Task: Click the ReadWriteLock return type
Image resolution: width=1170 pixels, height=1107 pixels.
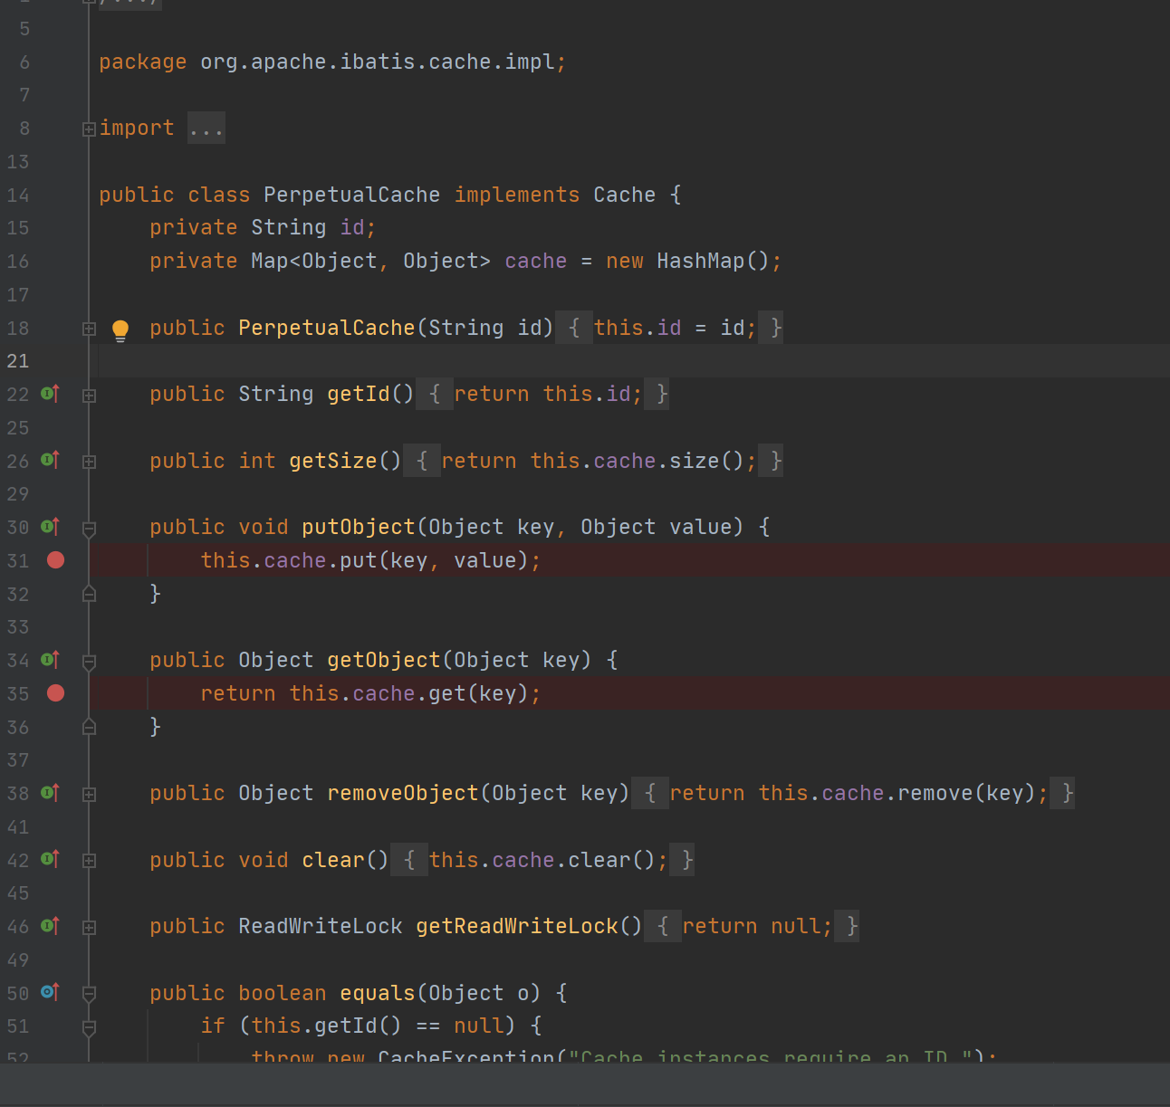Action: (x=320, y=926)
